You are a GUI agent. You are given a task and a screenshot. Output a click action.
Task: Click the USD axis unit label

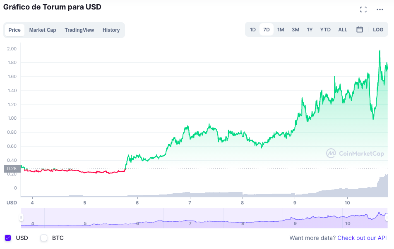tap(12, 203)
